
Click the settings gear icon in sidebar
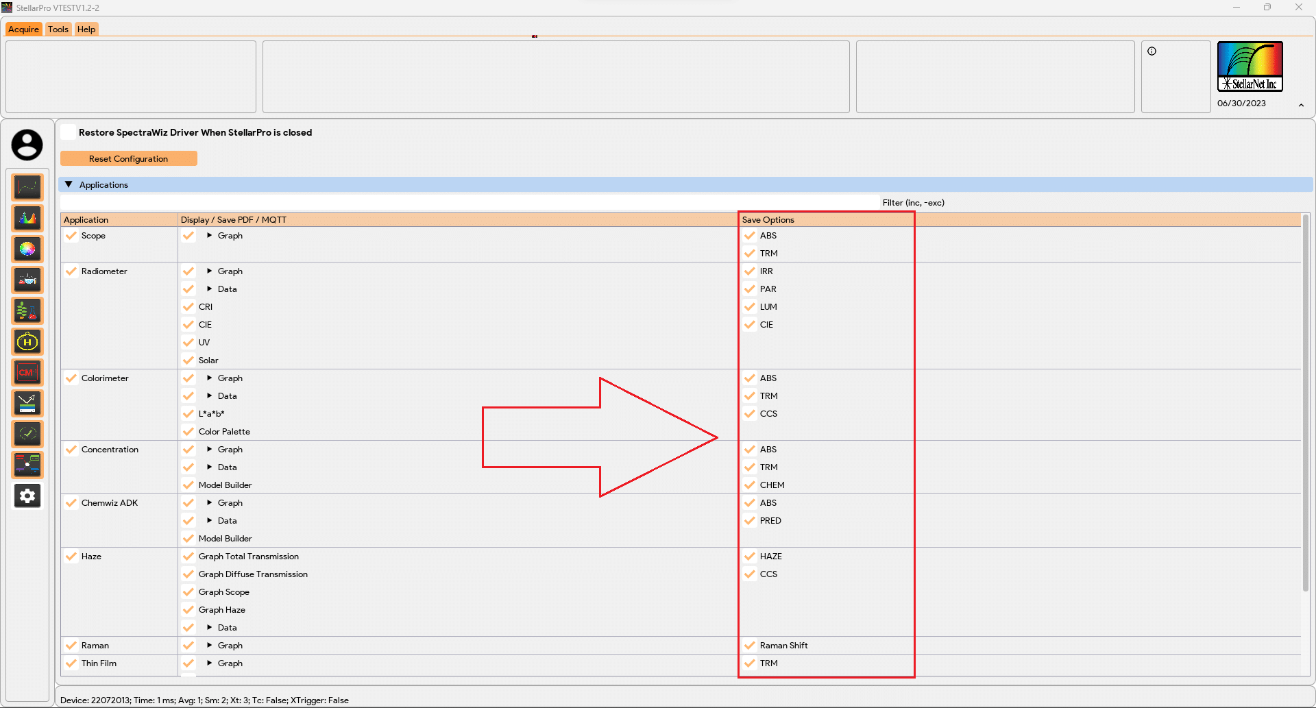tap(27, 496)
